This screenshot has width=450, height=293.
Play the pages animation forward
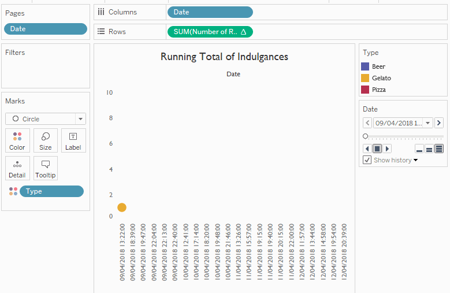pyautogui.click(x=388, y=149)
